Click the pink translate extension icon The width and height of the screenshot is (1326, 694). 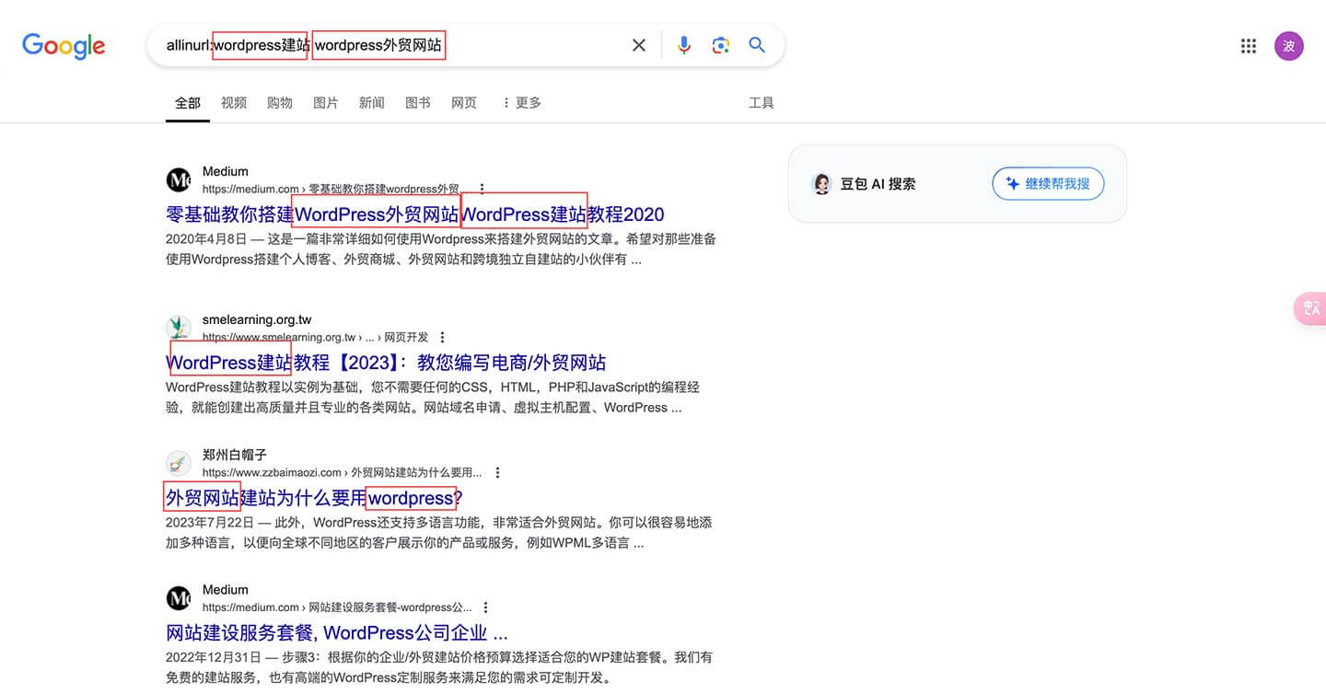coord(1311,308)
